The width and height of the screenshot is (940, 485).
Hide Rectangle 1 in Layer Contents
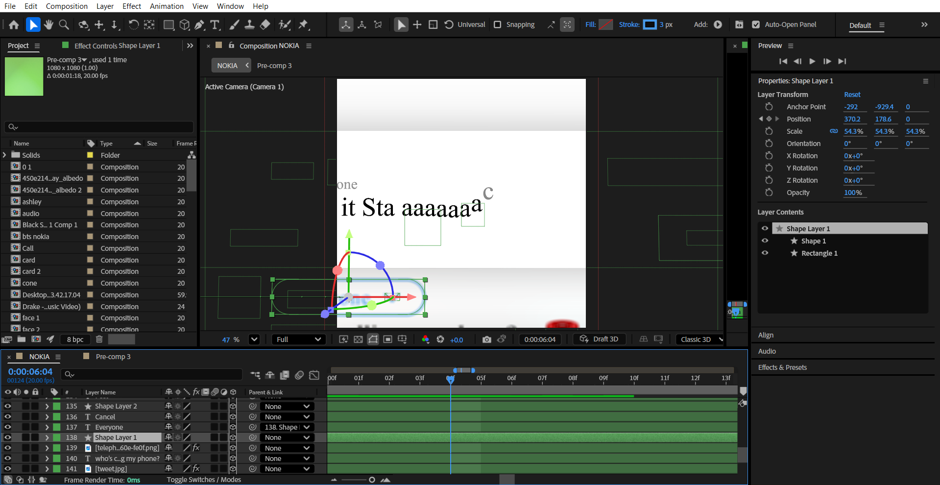tap(765, 253)
